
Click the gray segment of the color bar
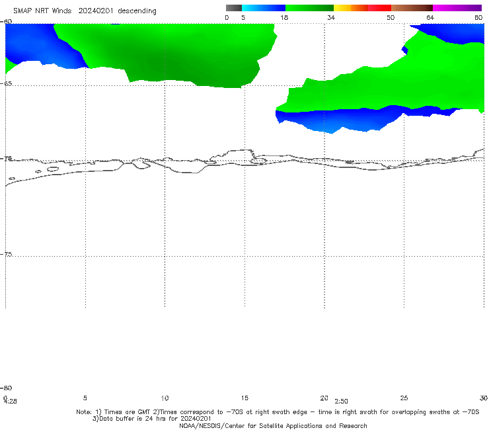[x=233, y=8]
